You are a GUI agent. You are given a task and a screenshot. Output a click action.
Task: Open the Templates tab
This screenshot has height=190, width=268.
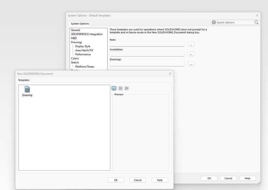click(x=24, y=80)
